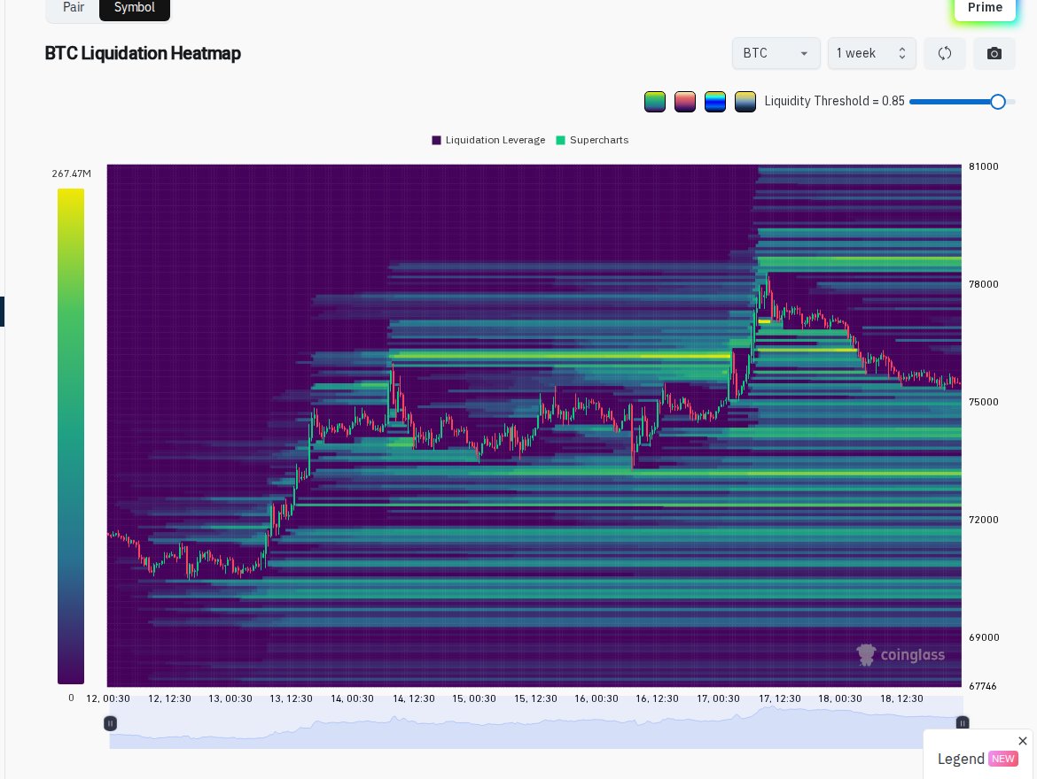Screen dimensions: 1037x779
Task: Close the Legend popup with the × button
Action: coord(1023,741)
